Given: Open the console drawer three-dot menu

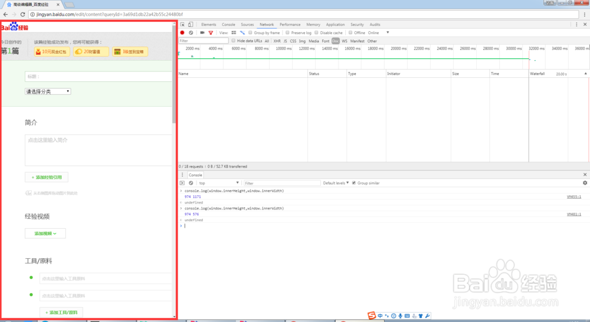Looking at the screenshot, I should pos(182,175).
